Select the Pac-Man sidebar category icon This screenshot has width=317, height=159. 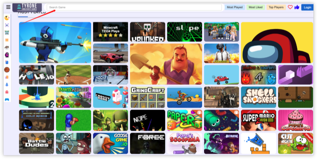coord(7,18)
